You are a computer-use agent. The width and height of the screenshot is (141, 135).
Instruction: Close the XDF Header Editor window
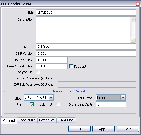pos(138,4)
